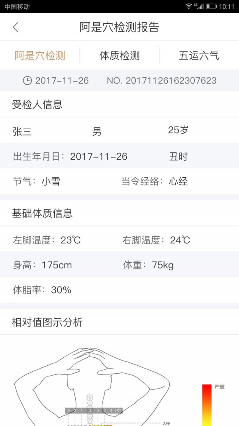Tap the Wi-Fi status icon
The image size is (239, 426).
point(188,6)
